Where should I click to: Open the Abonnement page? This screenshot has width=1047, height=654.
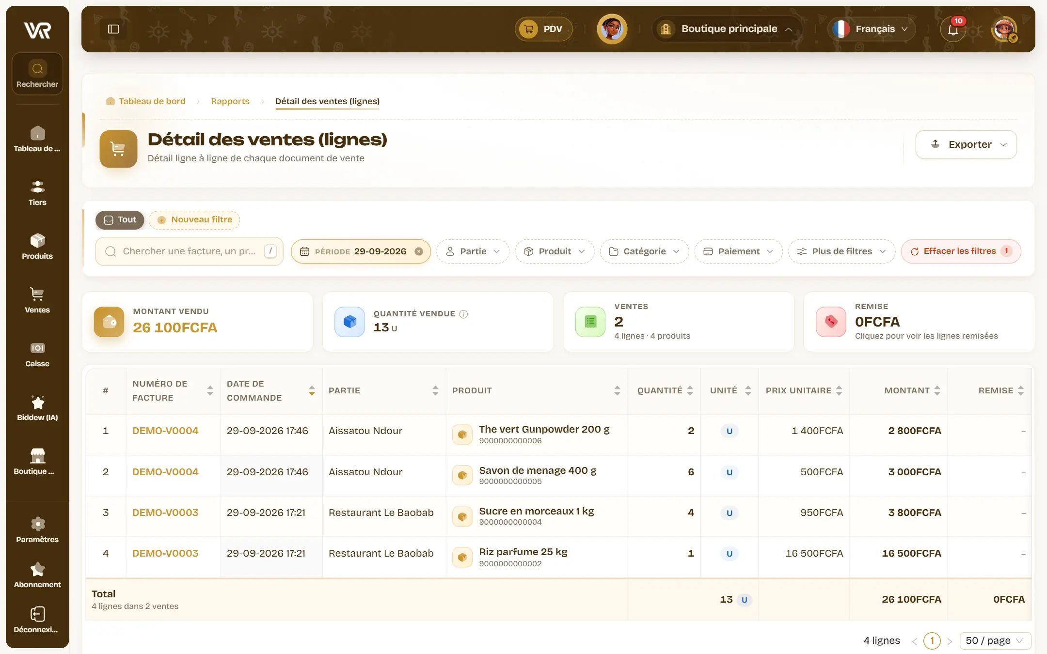pos(37,575)
